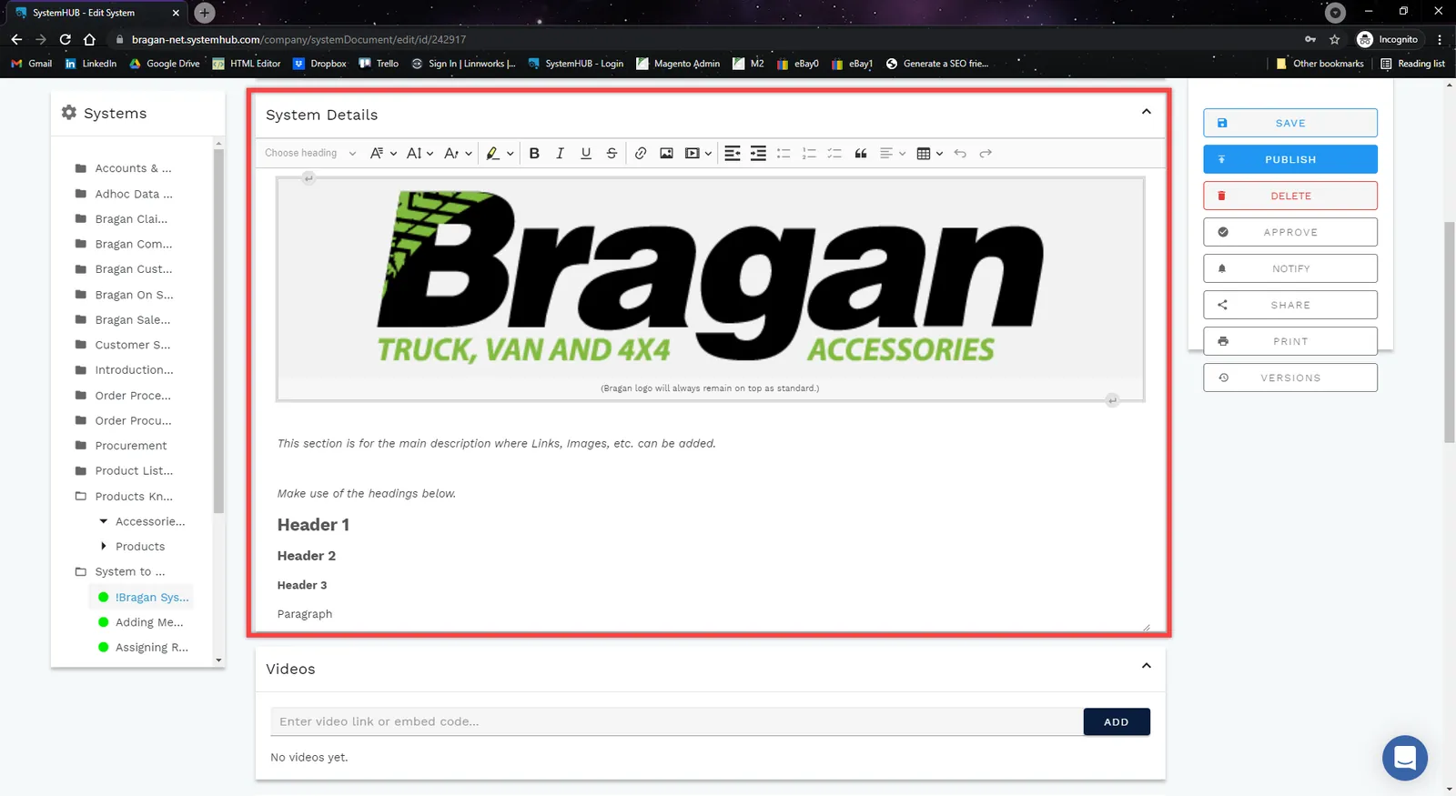Open the Choose heading dropdown
Viewport: 1456px width, 796px height.
click(310, 153)
